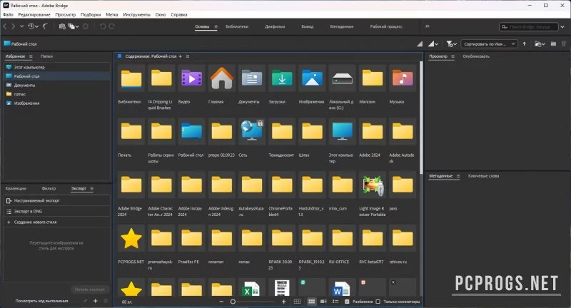Open Содержимое panel hamburger menu
Image resolution: width=571 pixels, height=308 pixels.
click(188, 56)
